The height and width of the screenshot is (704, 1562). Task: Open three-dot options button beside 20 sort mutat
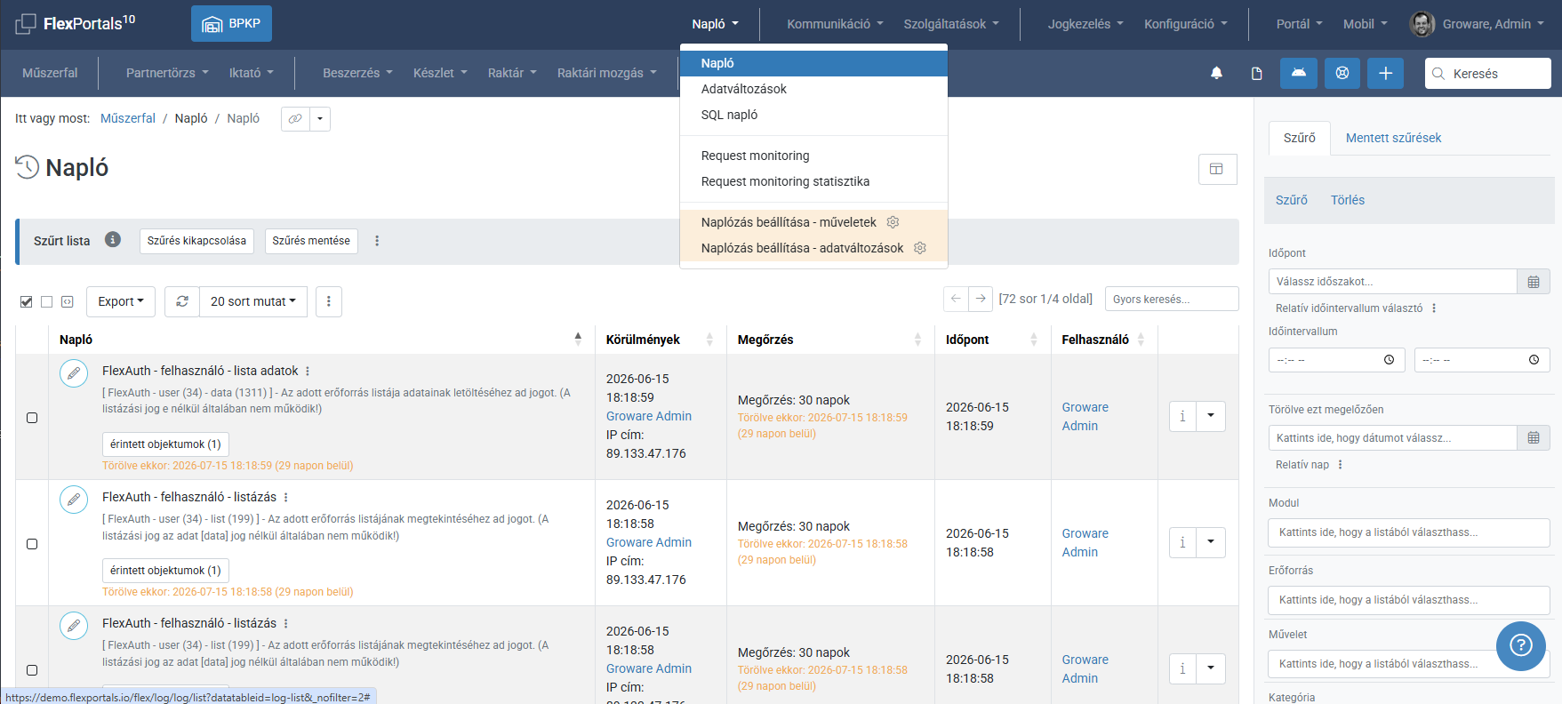pos(328,301)
